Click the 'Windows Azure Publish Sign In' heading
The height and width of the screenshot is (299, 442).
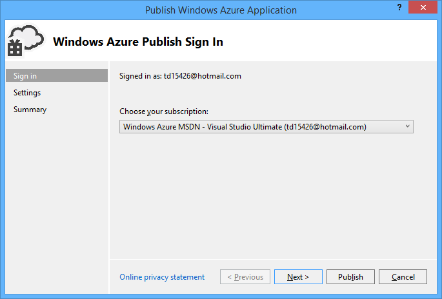pyautogui.click(x=138, y=42)
